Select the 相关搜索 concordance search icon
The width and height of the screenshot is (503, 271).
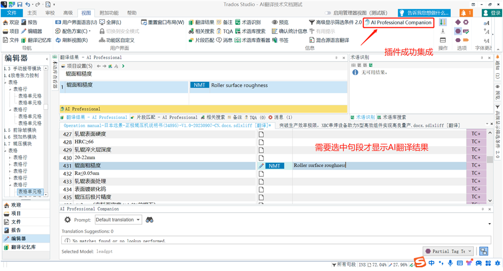[x=190, y=31]
